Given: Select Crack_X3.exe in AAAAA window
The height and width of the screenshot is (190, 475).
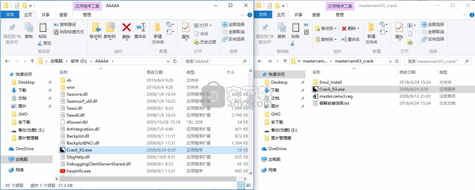Looking at the screenshot, I should click(154, 150).
